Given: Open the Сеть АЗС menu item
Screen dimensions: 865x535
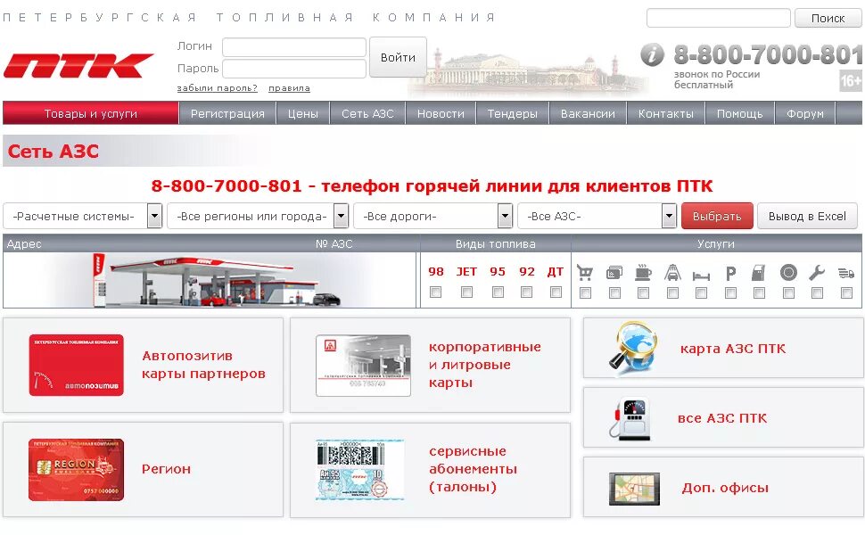Looking at the screenshot, I should pyautogui.click(x=367, y=113).
